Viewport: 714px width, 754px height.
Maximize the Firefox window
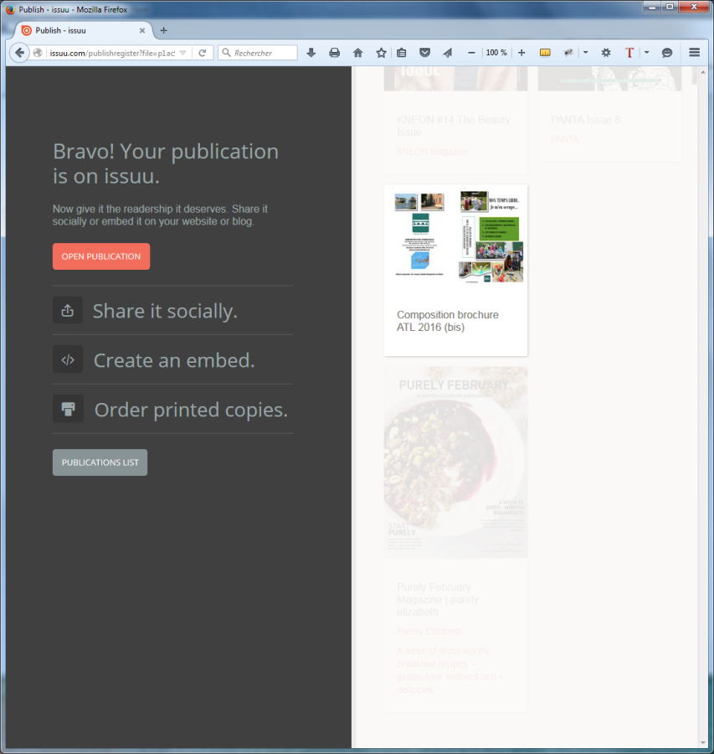670,7
